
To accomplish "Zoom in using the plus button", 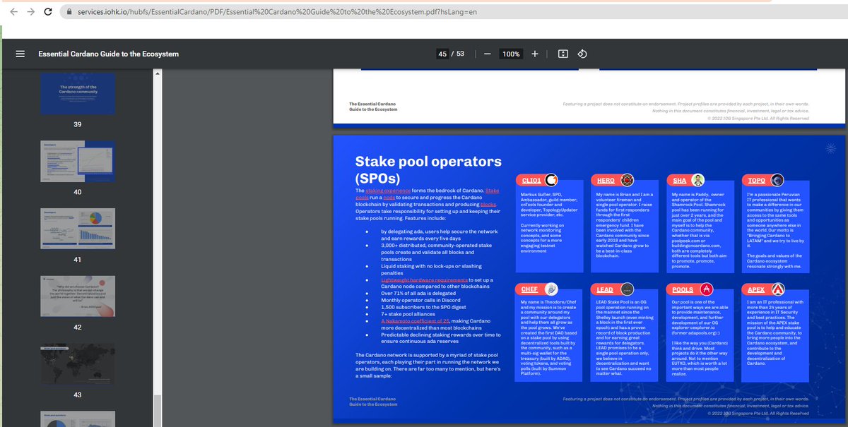I will point(535,54).
